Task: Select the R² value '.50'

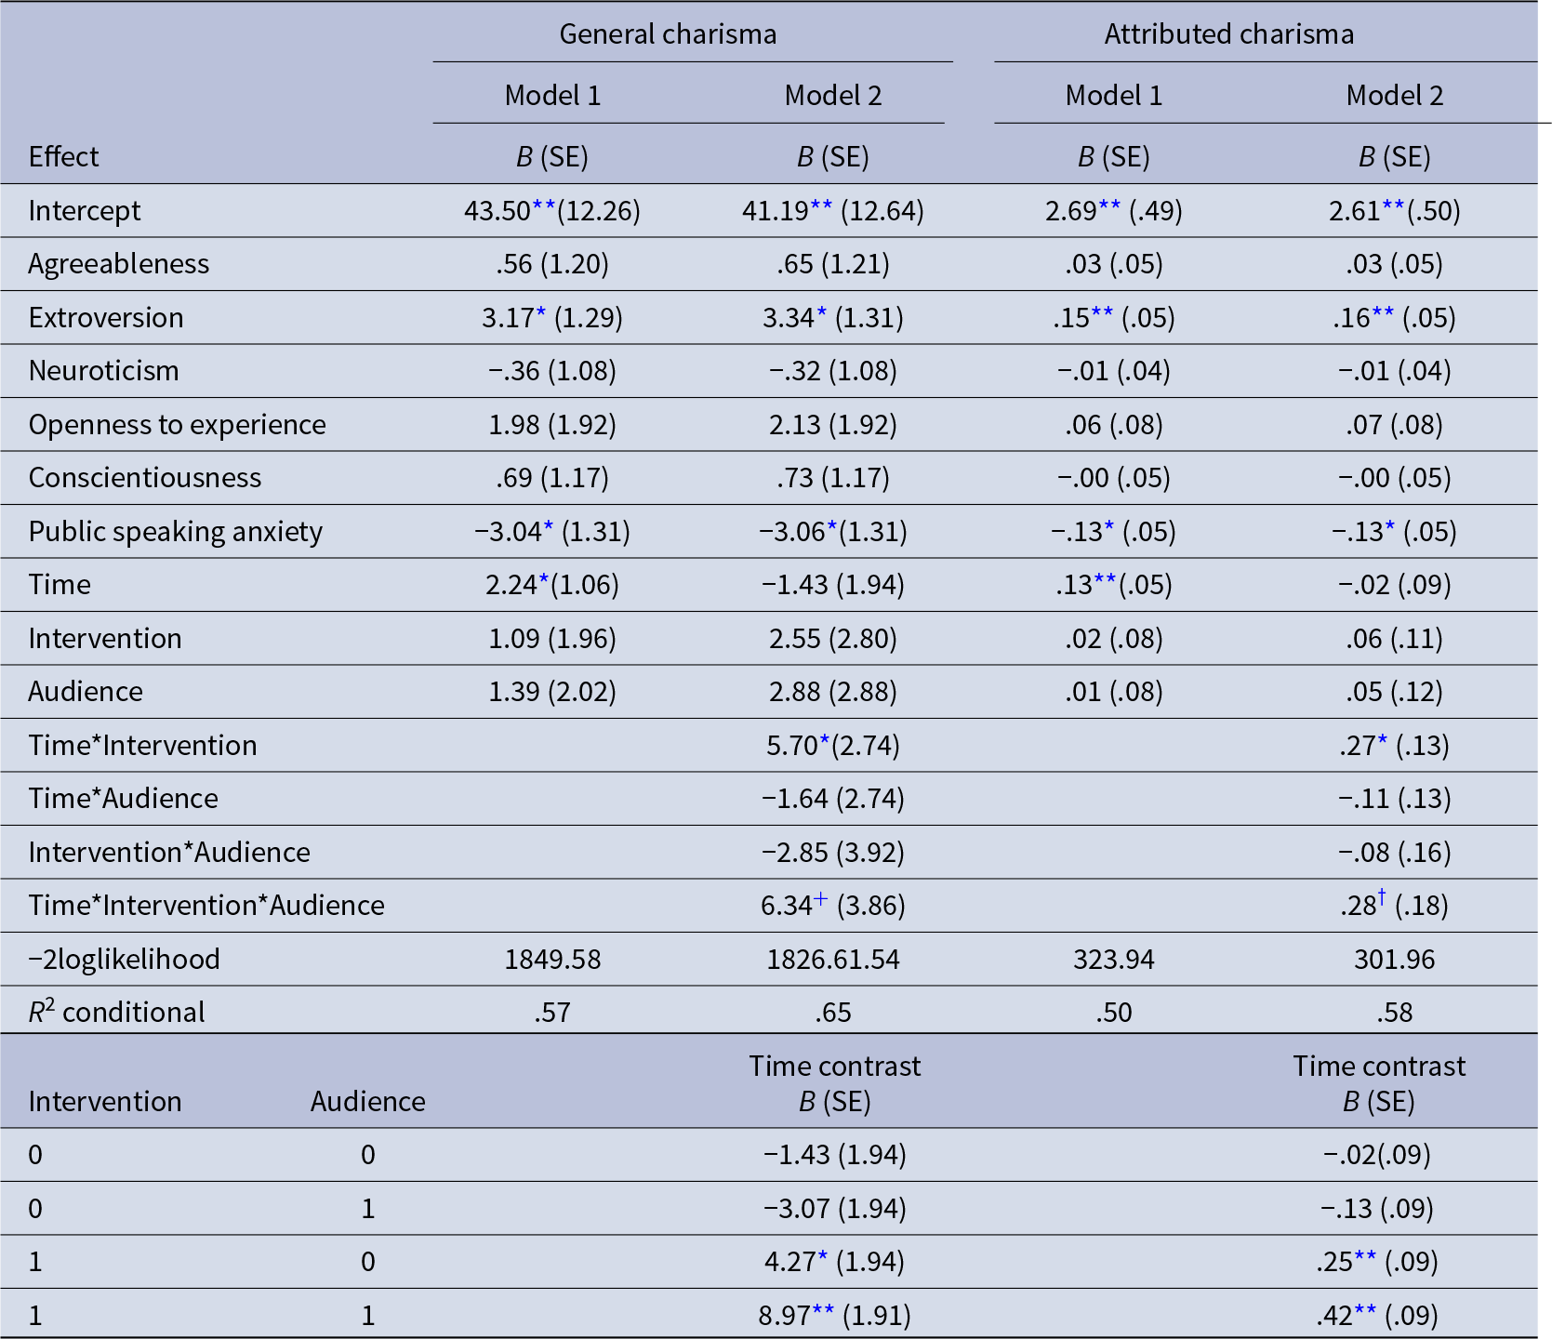Action: [1114, 1013]
